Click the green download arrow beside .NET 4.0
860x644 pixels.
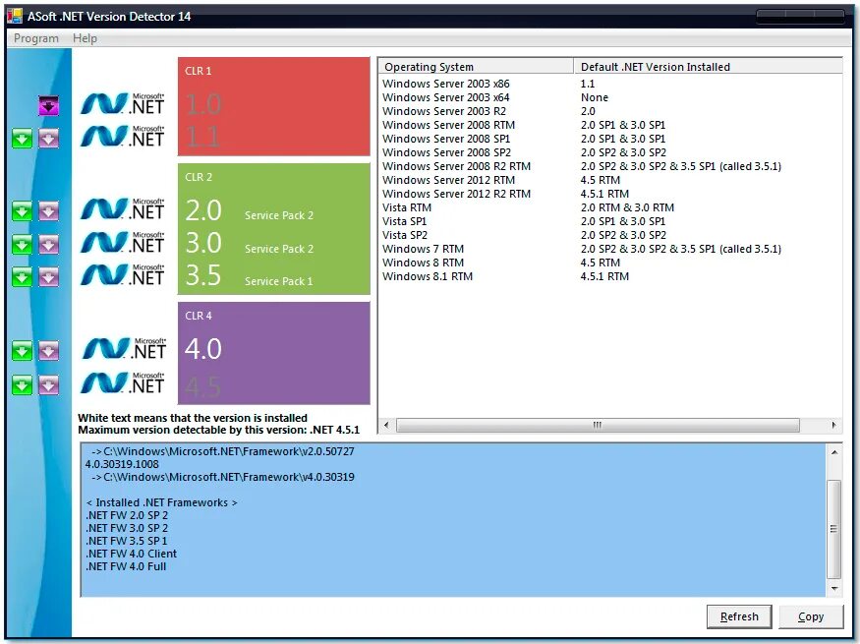point(22,351)
